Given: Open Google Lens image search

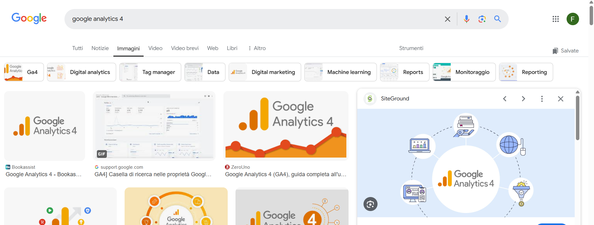Looking at the screenshot, I should [x=482, y=19].
